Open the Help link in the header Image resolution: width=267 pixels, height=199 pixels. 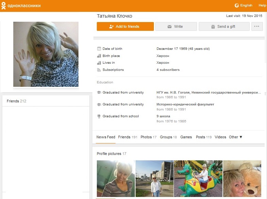[x=262, y=5]
